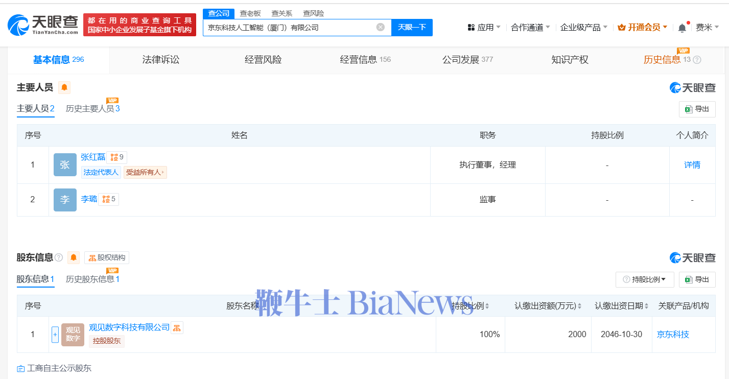The image size is (729, 379).
Task: Click the 天眼一下 search button
Action: tap(412, 28)
